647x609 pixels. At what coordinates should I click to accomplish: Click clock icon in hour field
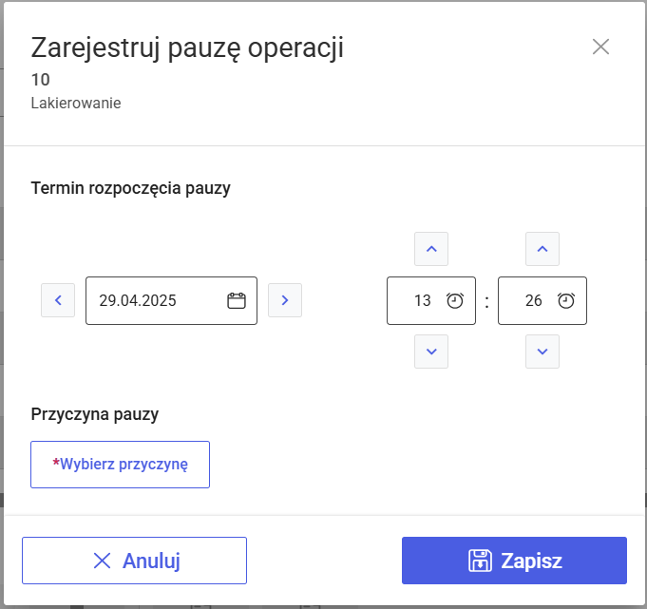click(455, 301)
